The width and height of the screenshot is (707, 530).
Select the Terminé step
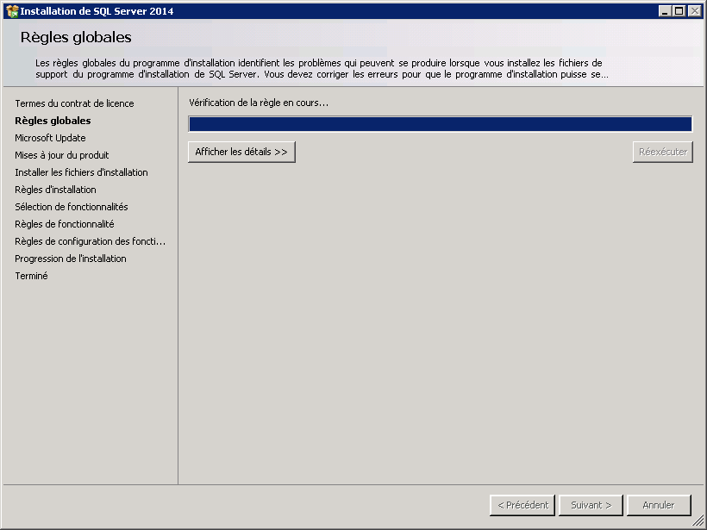tap(31, 276)
